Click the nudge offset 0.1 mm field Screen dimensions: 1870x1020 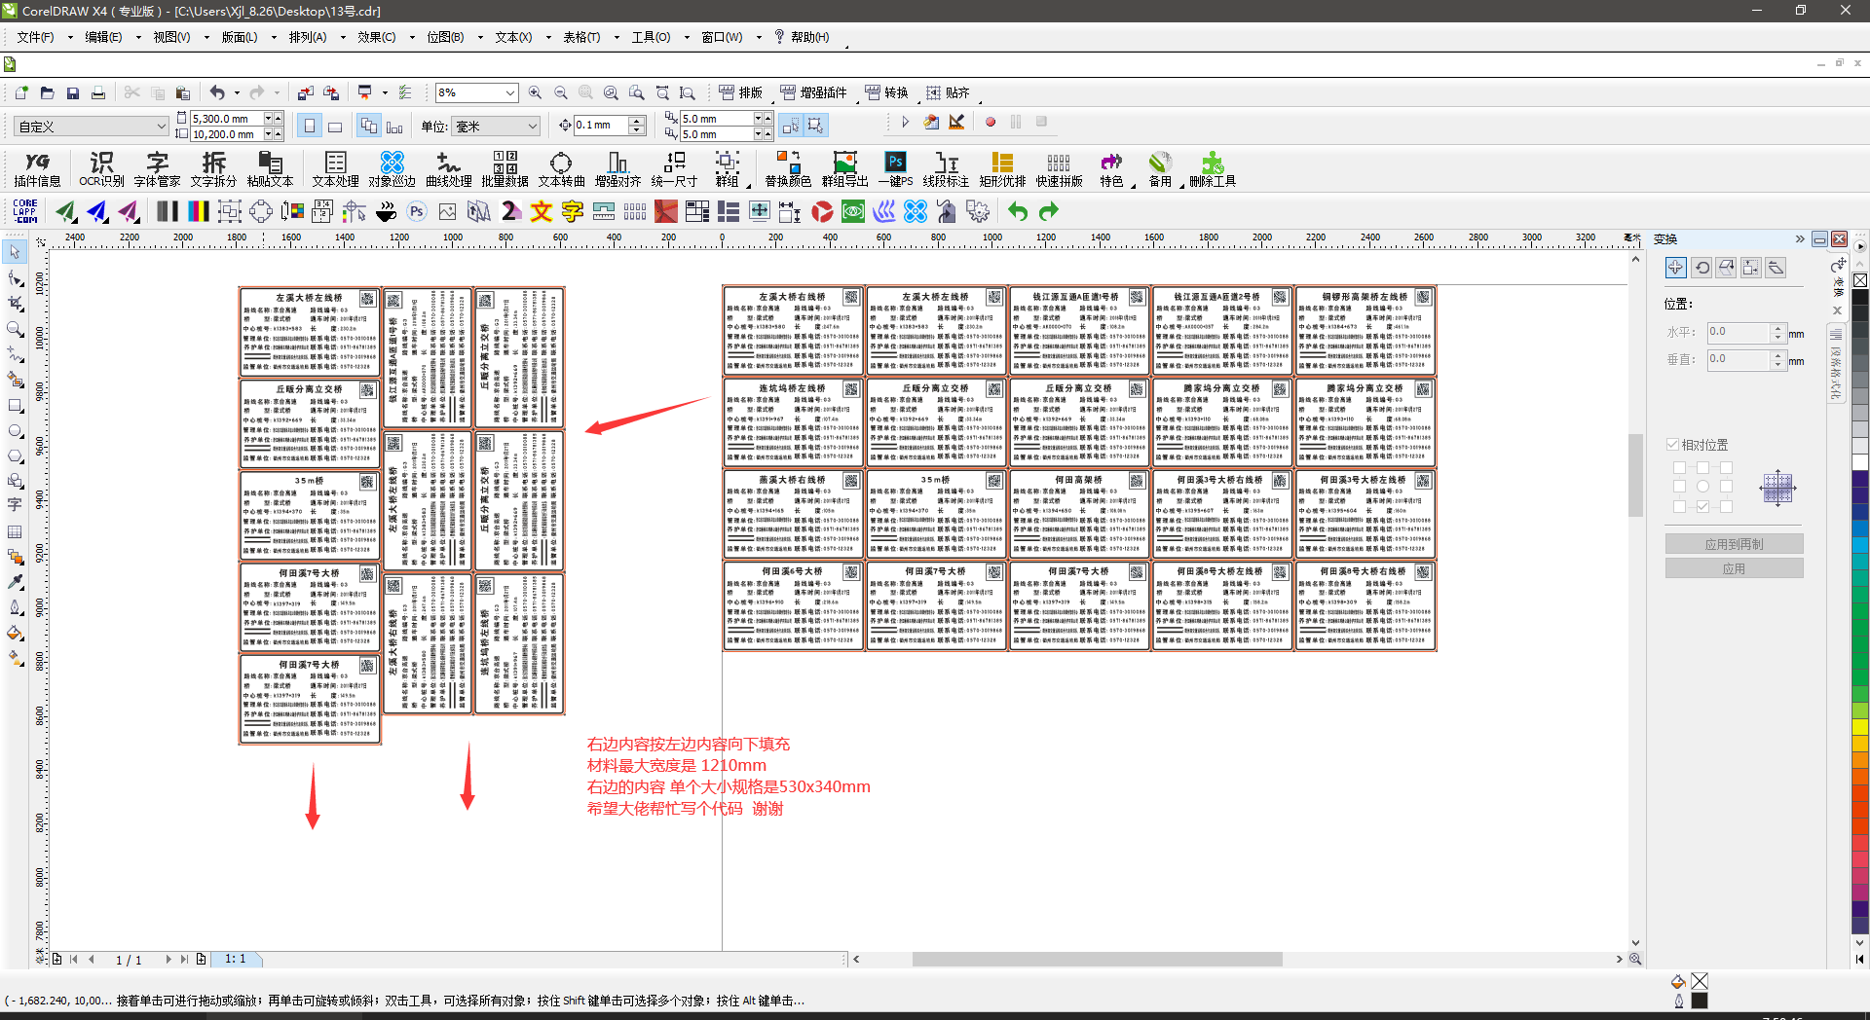pyautogui.click(x=601, y=125)
